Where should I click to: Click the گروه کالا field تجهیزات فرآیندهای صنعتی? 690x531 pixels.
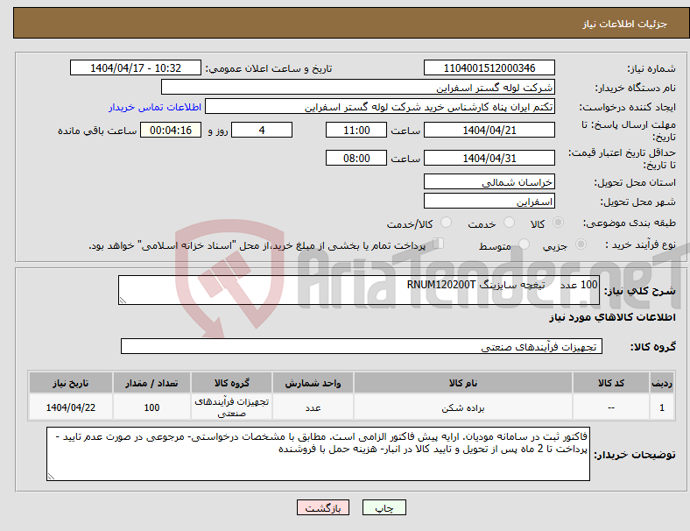pyautogui.click(x=362, y=346)
